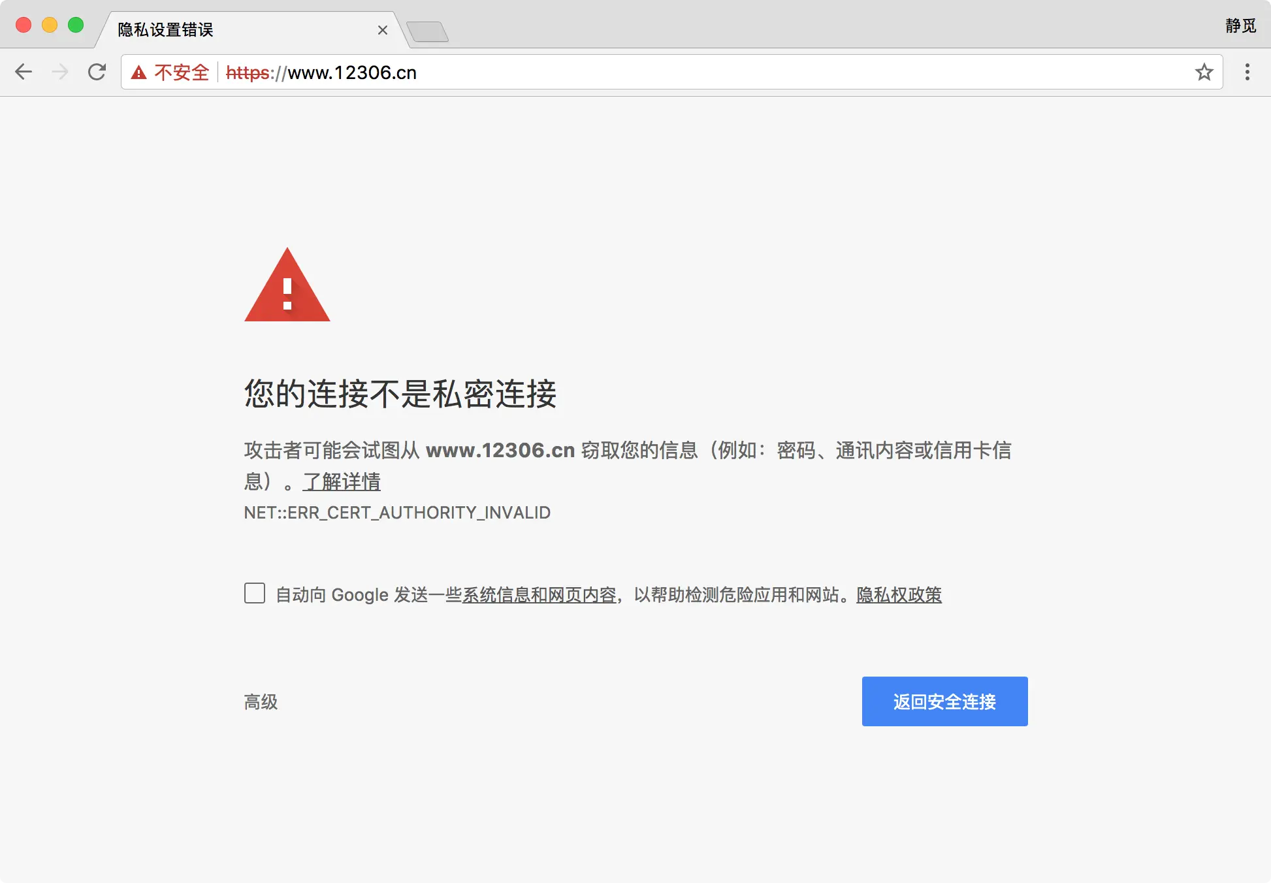This screenshot has width=1271, height=883.
Task: Click the 静觅 profile name button
Action: point(1240,26)
